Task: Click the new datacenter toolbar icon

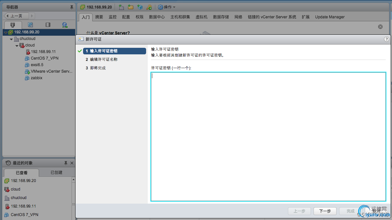Action: point(121,7)
